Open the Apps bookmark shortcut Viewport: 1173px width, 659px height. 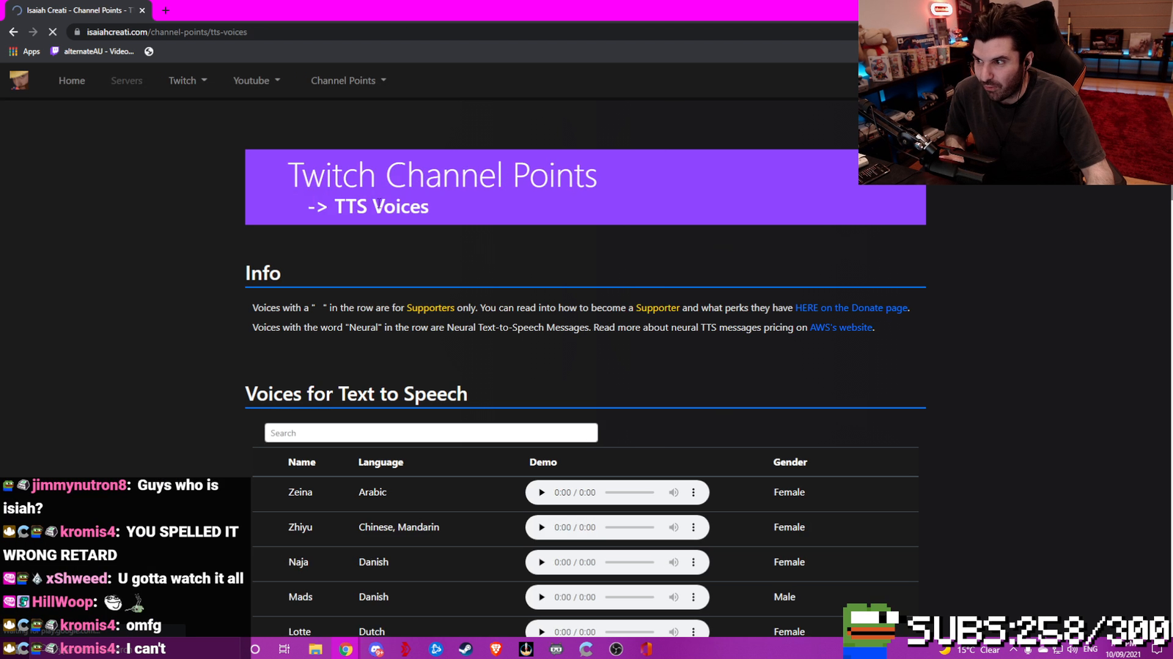pos(24,51)
